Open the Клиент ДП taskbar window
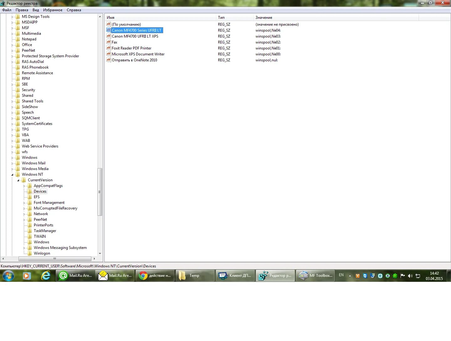451x341 pixels. (x=235, y=276)
